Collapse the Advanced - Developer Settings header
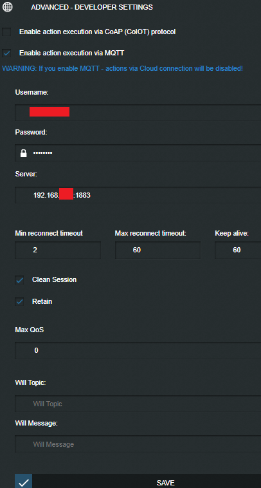261x488 pixels. [92, 7]
